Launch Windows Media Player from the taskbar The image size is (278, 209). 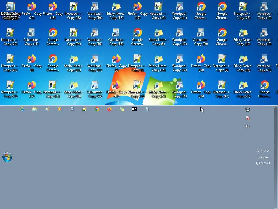[x=59, y=109]
